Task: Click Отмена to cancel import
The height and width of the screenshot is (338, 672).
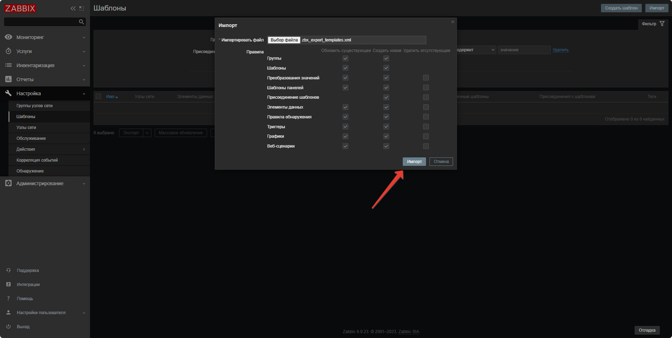Action: (441, 162)
